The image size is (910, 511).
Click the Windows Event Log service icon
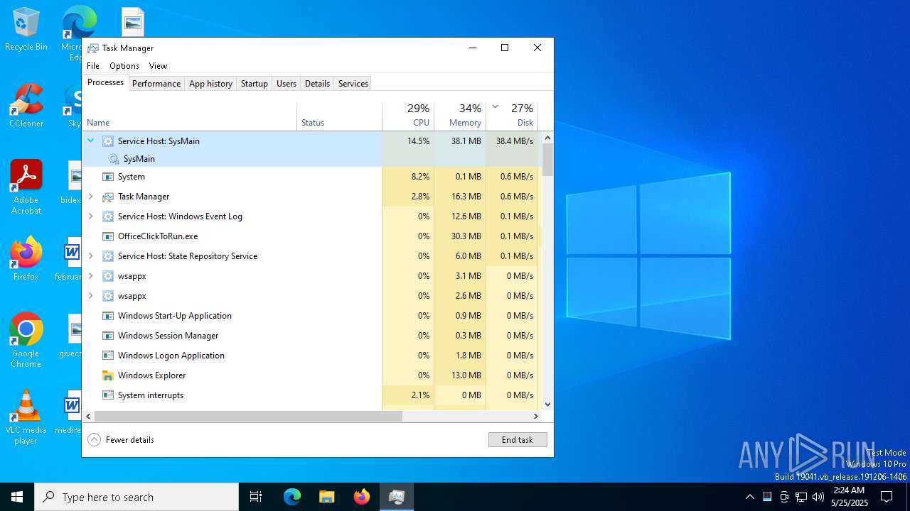(108, 216)
